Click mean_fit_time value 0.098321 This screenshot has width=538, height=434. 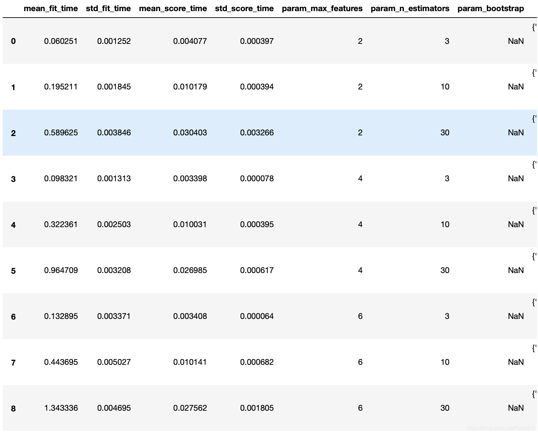61,179
